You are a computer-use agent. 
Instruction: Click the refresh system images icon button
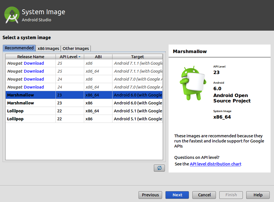[159, 168]
